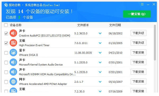Image resolution: width=159 pixels, height=96 pixels.
Task: Check the VMware SVGA II checkbox
Action: [x=6, y=53]
